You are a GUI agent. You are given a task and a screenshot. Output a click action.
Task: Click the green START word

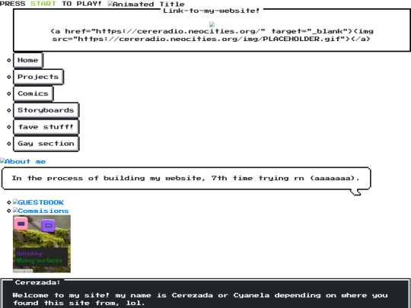[x=43, y=4]
